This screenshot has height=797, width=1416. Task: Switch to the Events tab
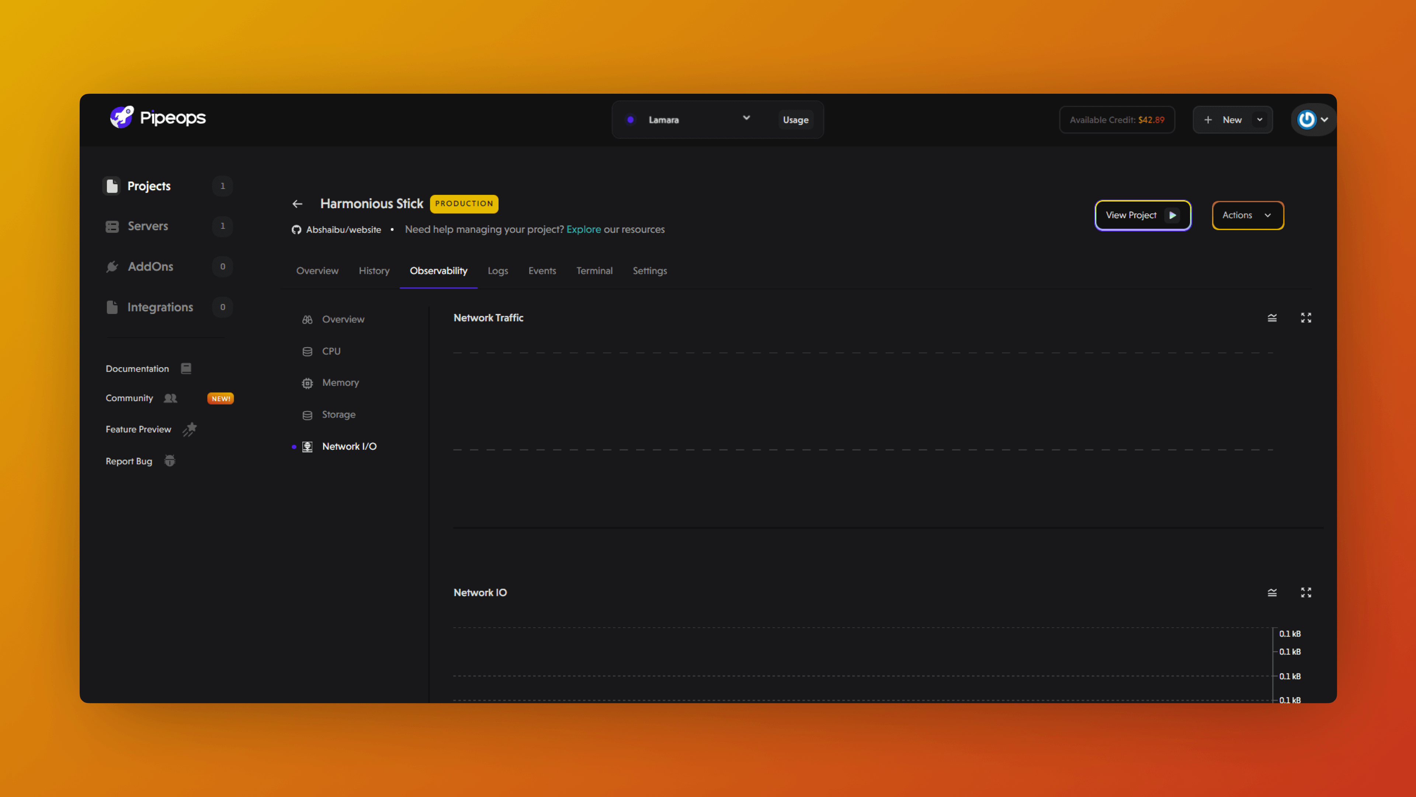[542, 270]
